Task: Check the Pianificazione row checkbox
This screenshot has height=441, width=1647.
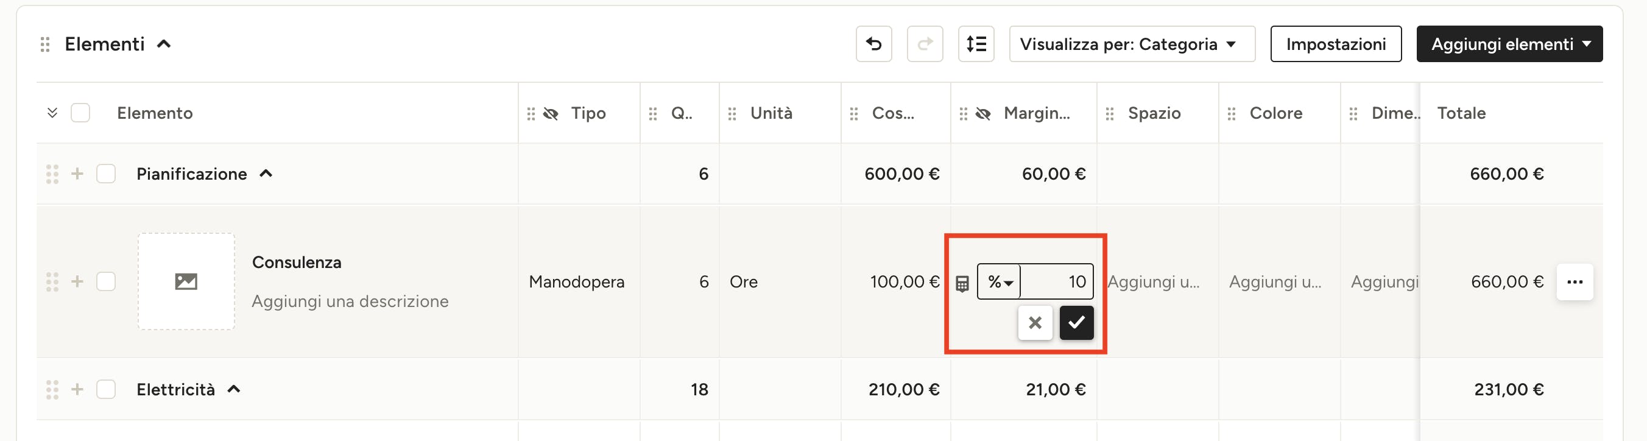Action: point(106,174)
